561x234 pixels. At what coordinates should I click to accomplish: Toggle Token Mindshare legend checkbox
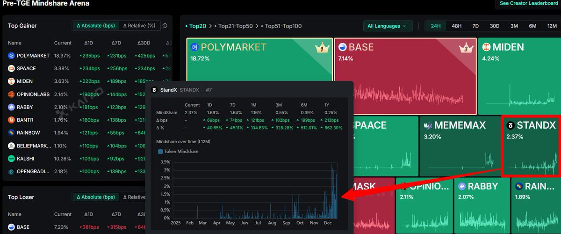pos(160,151)
